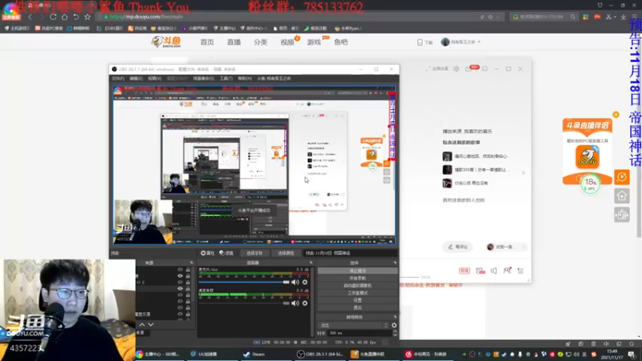Image resolution: width=642 pixels, height=361 pixels.
Task: Click orange replay icon on right sidebar
Action: pos(621,176)
